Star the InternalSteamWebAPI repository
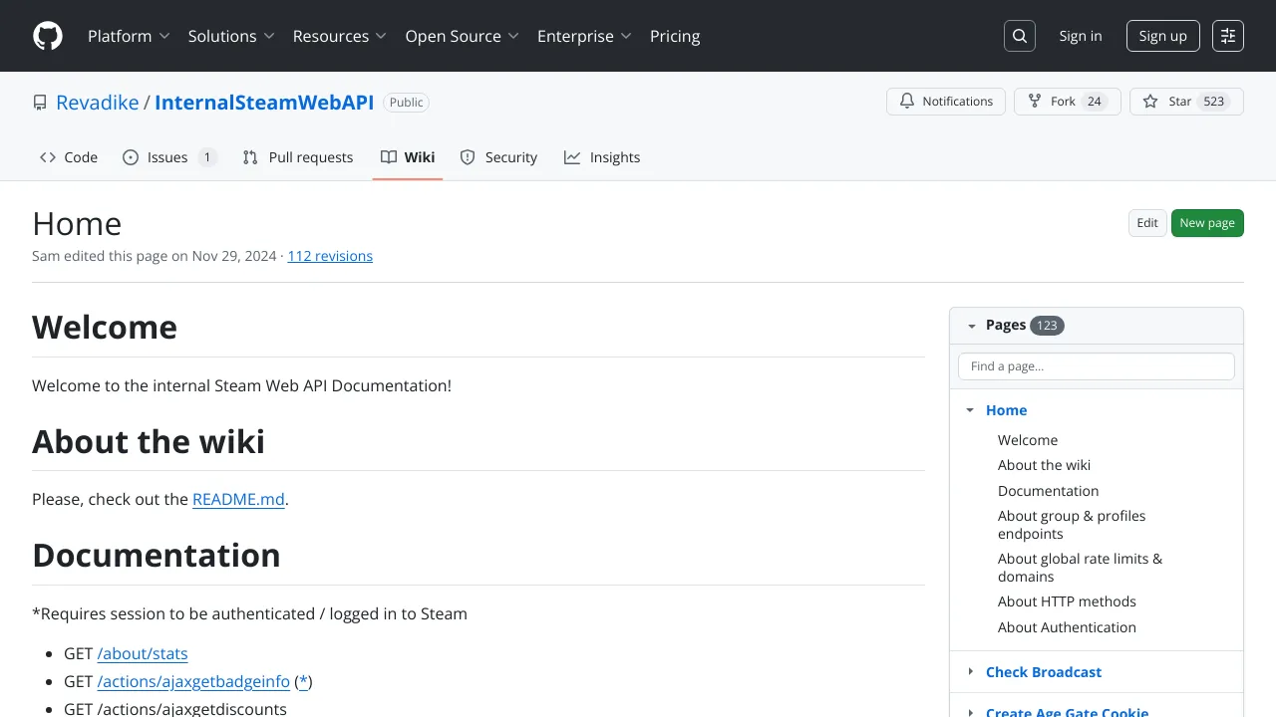 (1186, 102)
